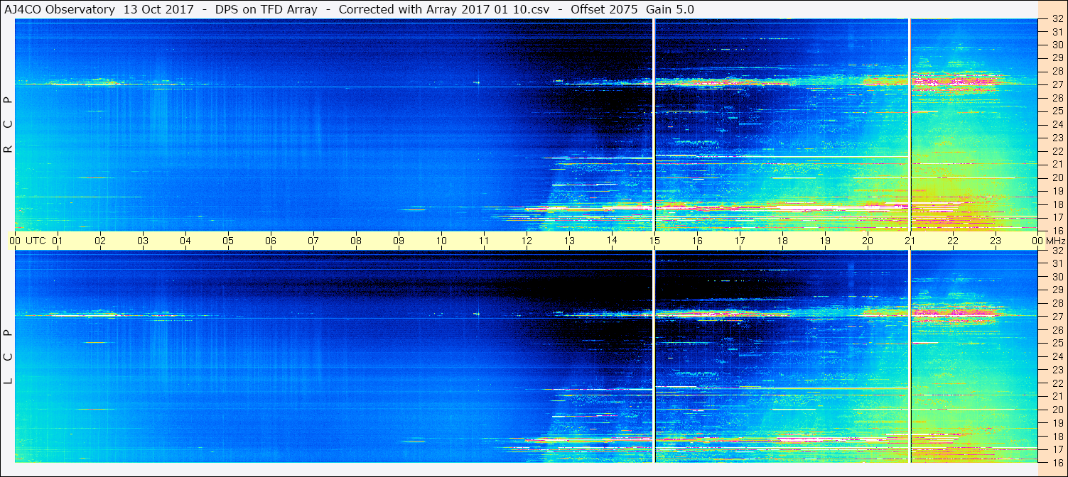
Task: Click the 18 UTC time axis marker
Action: coord(782,241)
